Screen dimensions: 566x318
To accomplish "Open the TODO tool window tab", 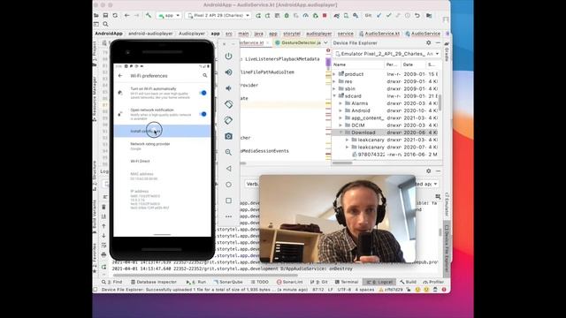I will coord(259,282).
